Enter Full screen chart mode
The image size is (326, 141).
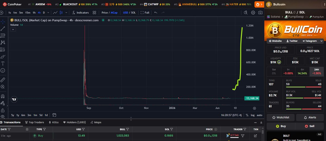[145, 12]
